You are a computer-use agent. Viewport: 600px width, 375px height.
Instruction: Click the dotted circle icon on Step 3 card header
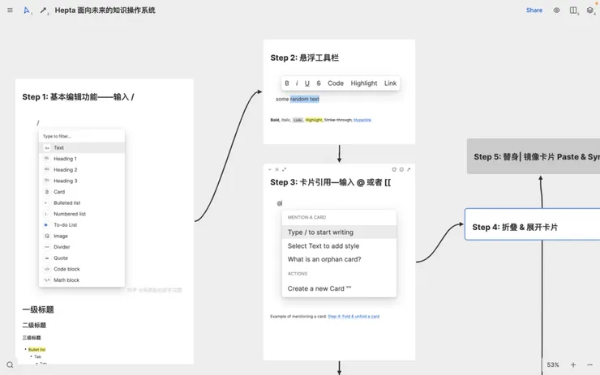click(401, 169)
